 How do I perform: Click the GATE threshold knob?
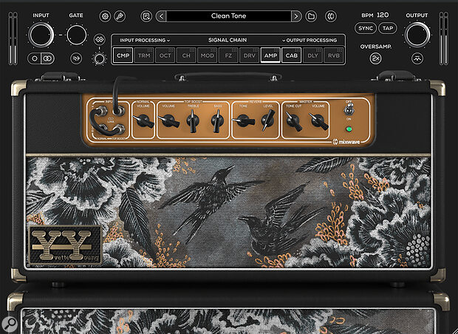[x=76, y=35]
